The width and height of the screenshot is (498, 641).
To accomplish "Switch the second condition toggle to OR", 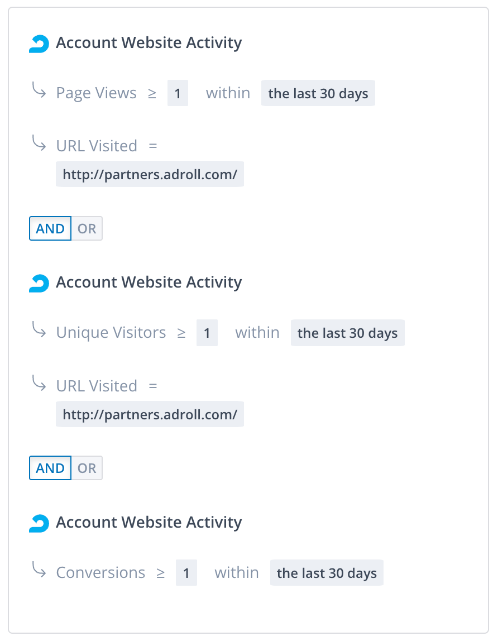I will (x=87, y=468).
